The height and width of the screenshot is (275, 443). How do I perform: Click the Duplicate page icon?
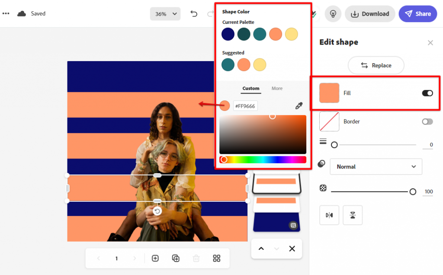pos(176,258)
